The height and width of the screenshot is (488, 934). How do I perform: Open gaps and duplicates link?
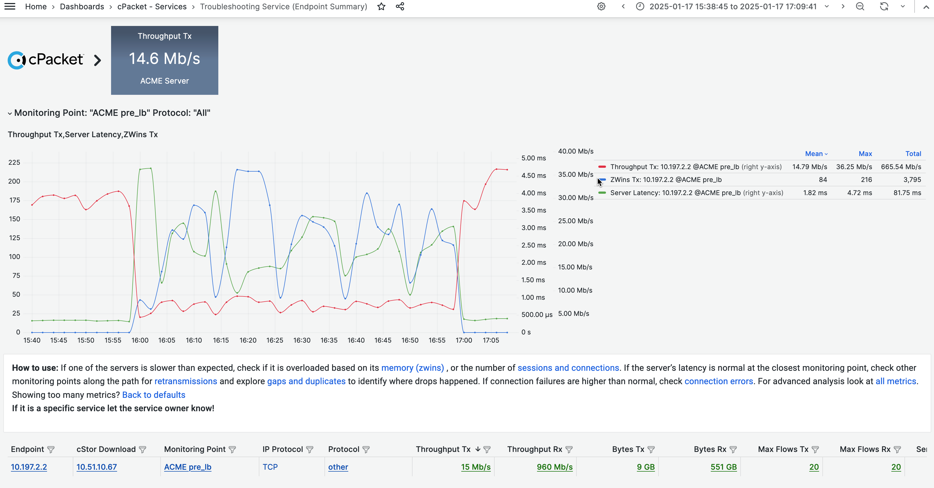tap(306, 381)
